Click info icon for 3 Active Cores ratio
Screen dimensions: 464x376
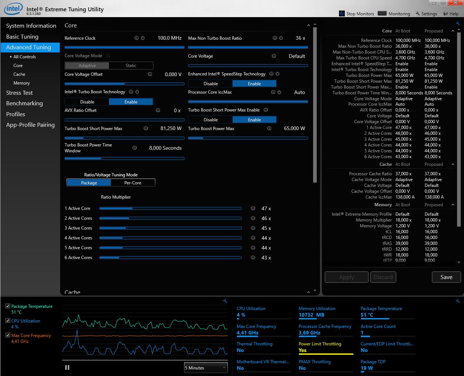coord(253,228)
